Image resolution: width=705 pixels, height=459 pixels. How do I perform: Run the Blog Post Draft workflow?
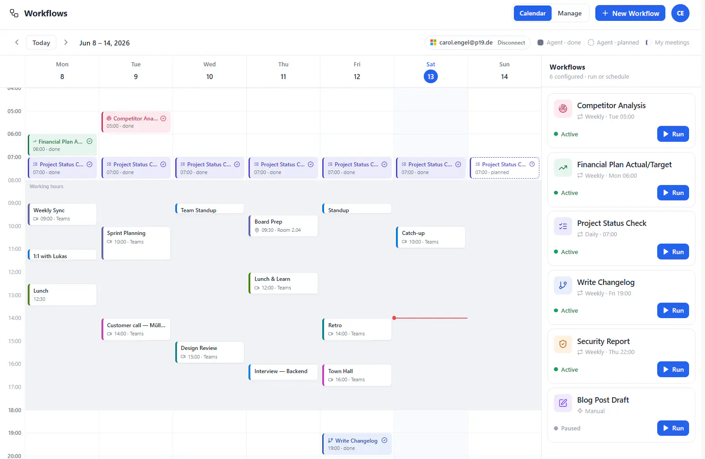673,428
